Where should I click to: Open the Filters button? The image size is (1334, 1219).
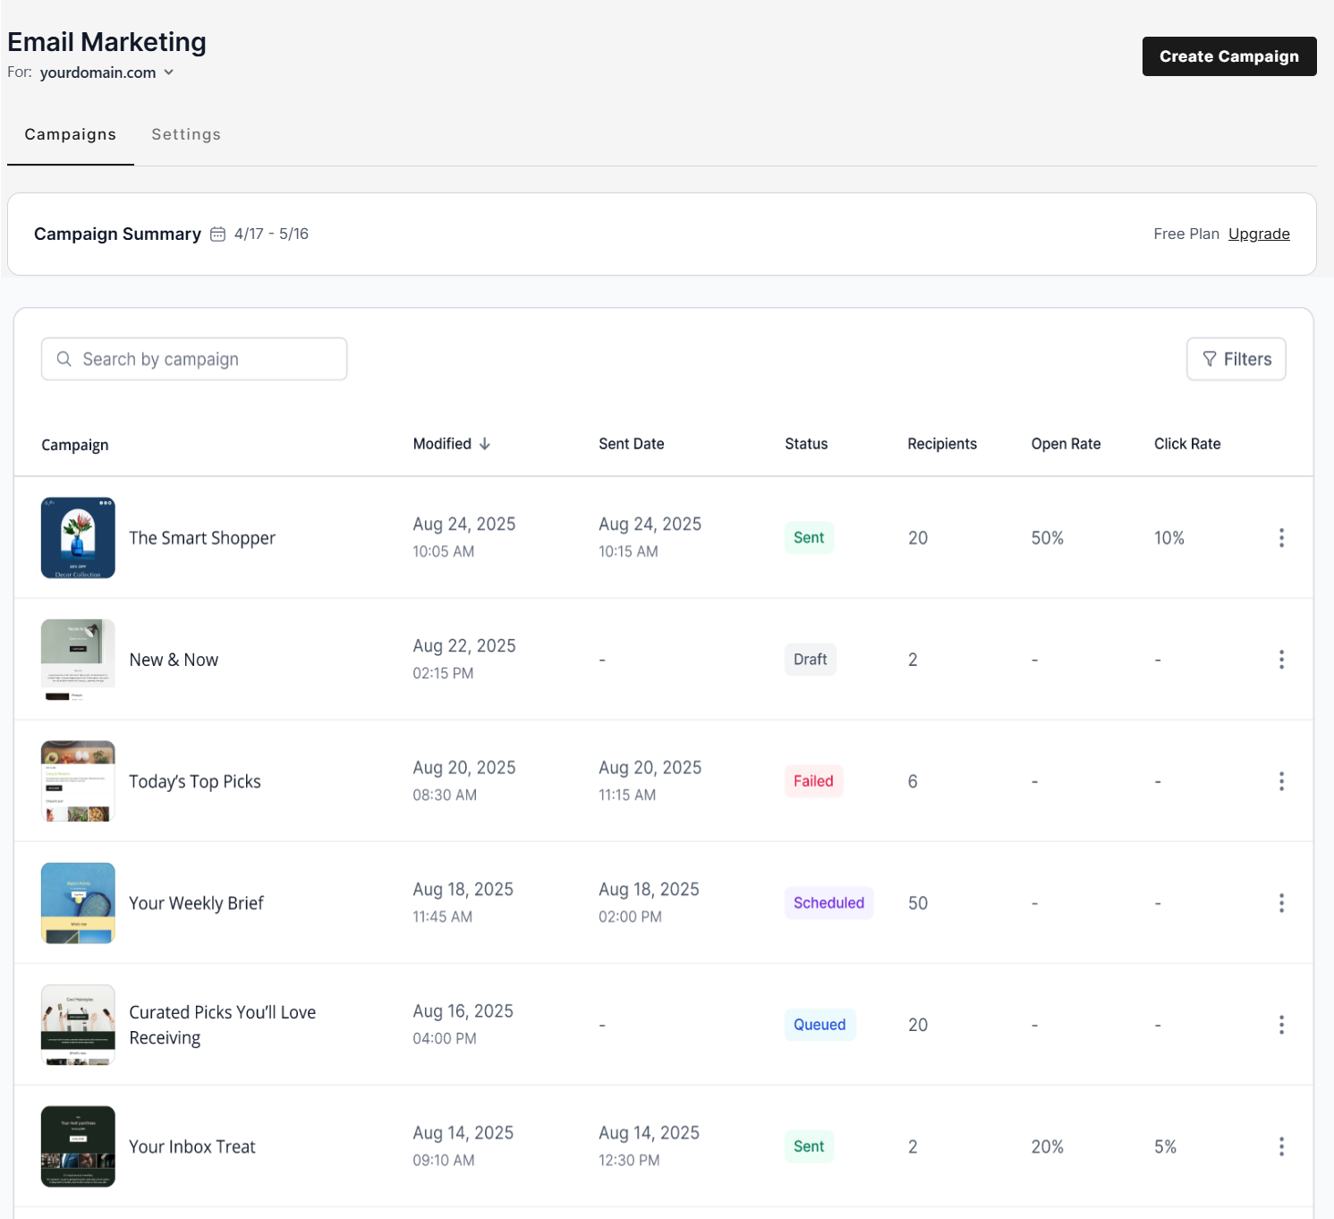click(x=1236, y=359)
